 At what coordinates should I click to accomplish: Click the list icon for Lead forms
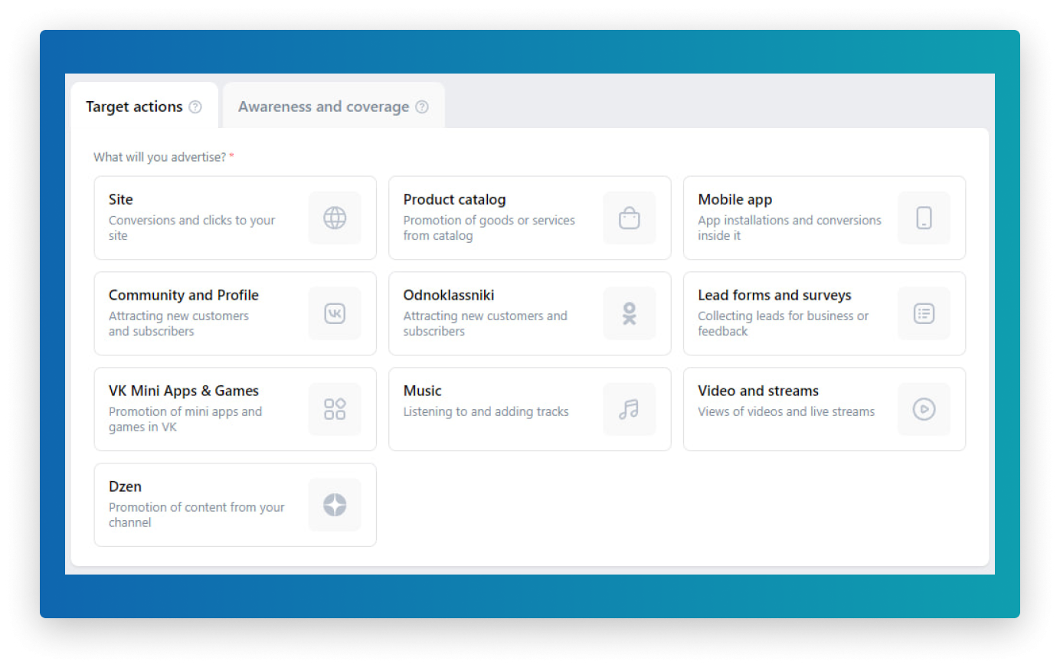click(924, 313)
